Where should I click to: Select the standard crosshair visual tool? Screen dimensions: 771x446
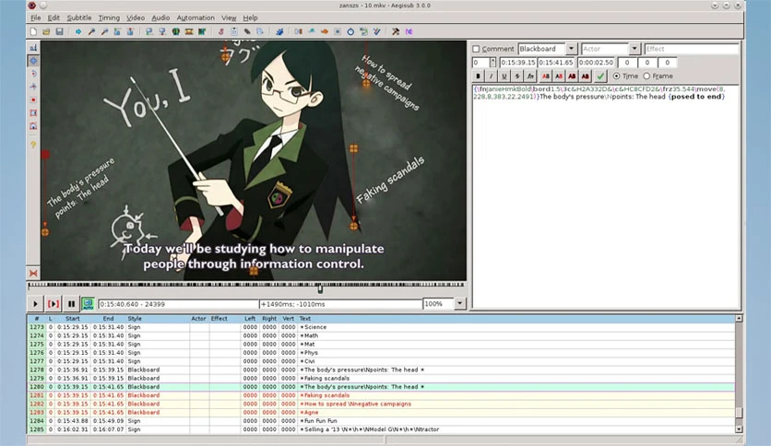(33, 48)
